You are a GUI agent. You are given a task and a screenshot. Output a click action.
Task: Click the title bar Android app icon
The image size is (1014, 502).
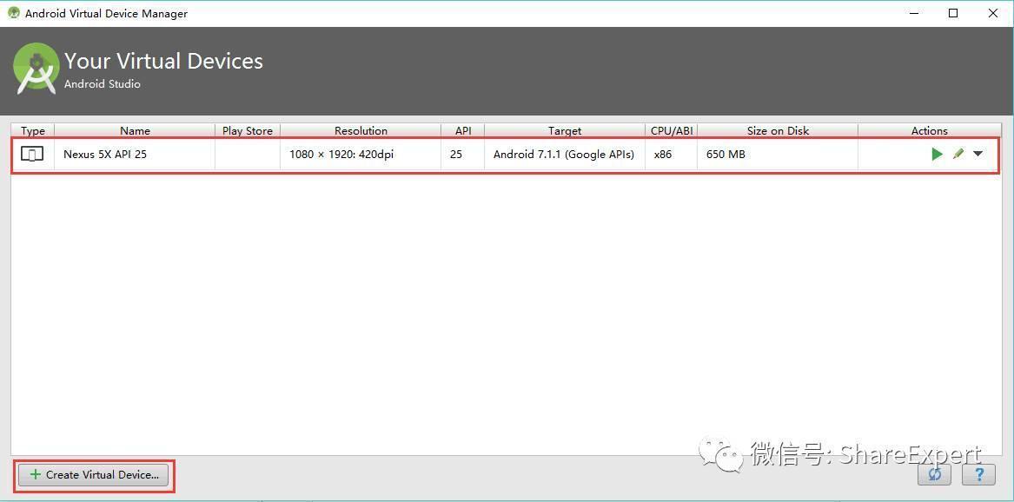pos(13,13)
